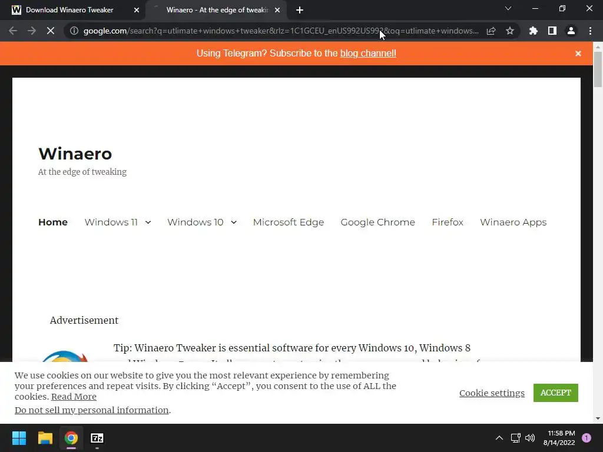Screen dimensions: 603x452
Task: Open the Windows 11 menu item
Action: click(x=111, y=222)
